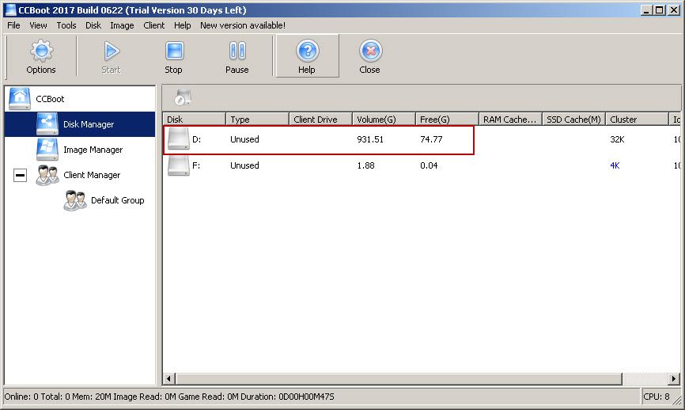Open the Image menu
This screenshot has height=410, width=685.
coord(122,25)
